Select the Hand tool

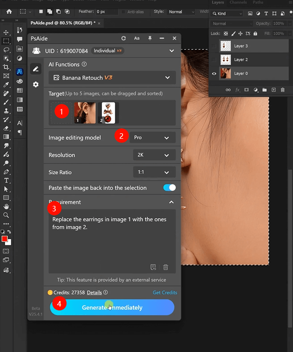[6, 206]
